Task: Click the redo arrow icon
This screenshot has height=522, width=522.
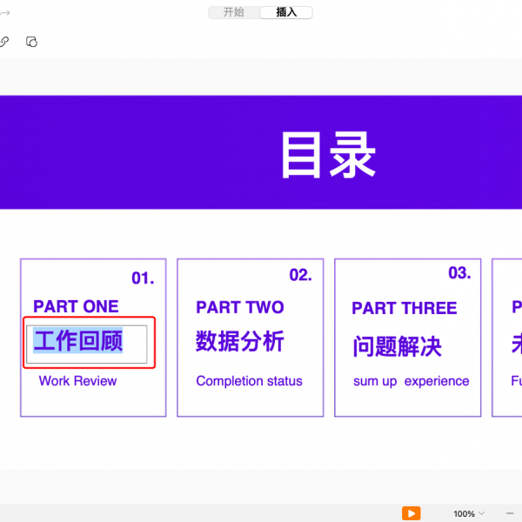Action: [3, 12]
